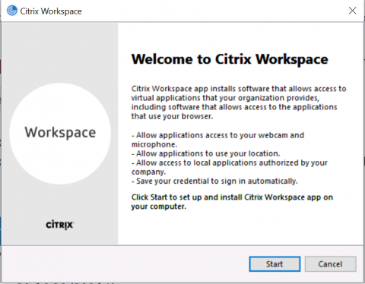The width and height of the screenshot is (365, 284).
Task: Click the 'Allow applications to use your location' line
Action: point(205,153)
